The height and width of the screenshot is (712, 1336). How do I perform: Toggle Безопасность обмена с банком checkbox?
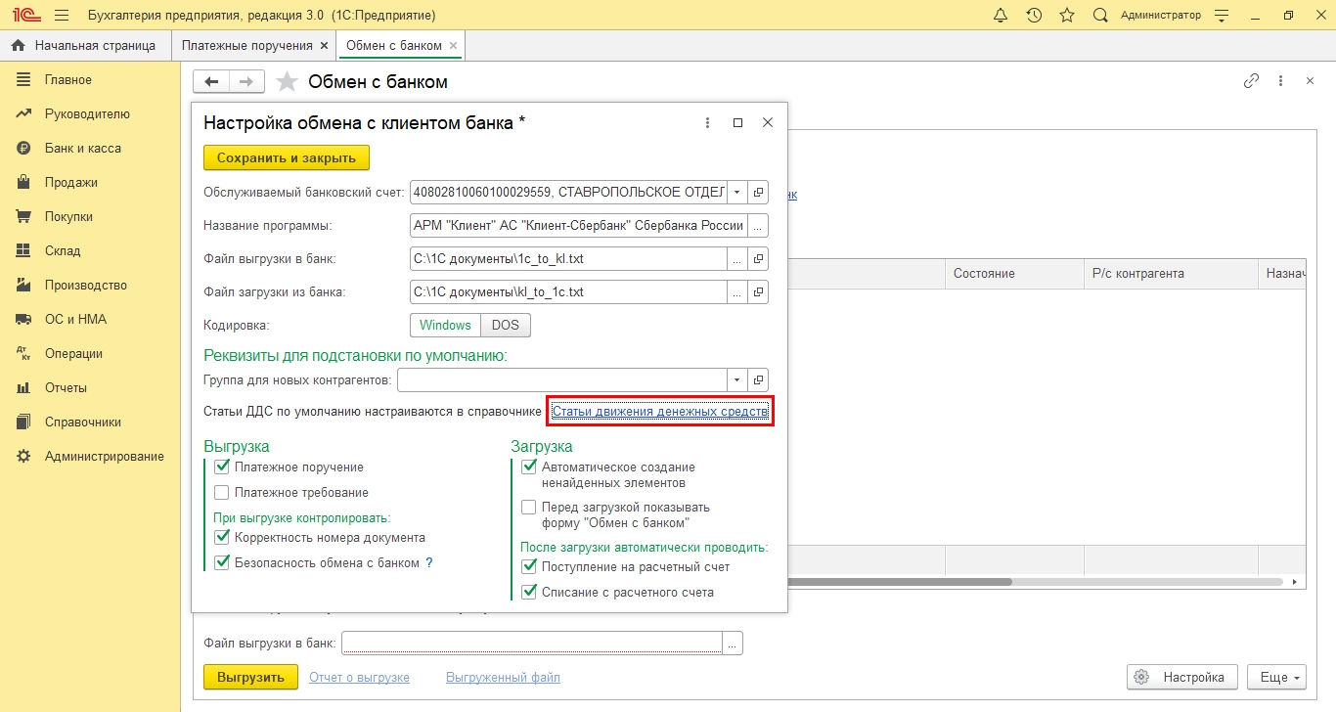(x=222, y=562)
